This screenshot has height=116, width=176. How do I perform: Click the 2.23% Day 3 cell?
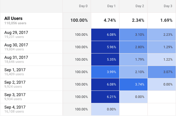162,35
